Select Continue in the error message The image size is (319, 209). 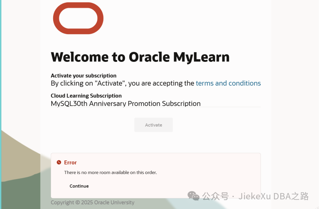coord(79,186)
